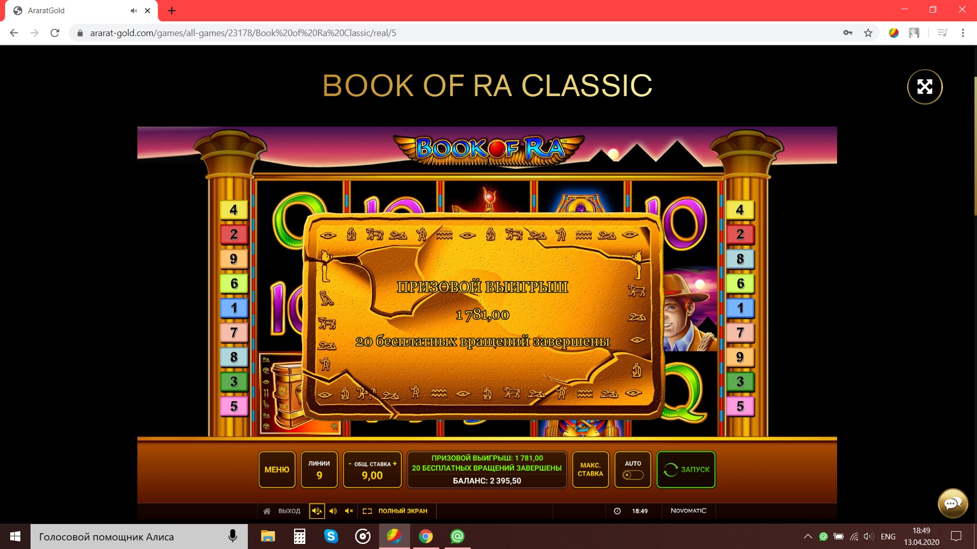Open the МЕНЮ button
977x549 pixels.
(x=277, y=470)
